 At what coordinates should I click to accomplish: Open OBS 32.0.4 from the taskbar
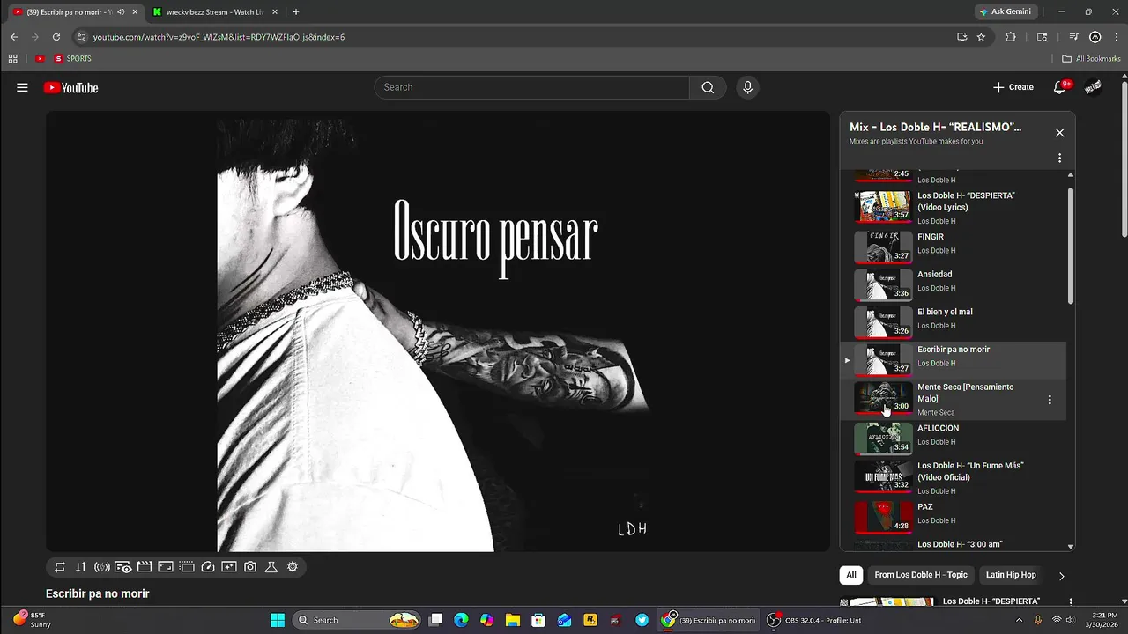click(x=813, y=620)
